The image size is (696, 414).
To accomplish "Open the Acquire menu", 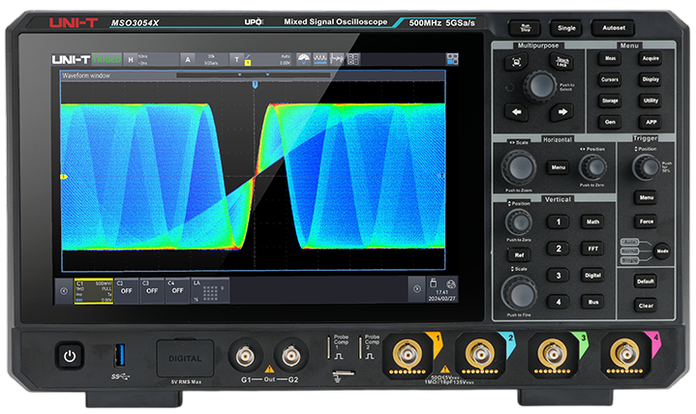I will (651, 59).
